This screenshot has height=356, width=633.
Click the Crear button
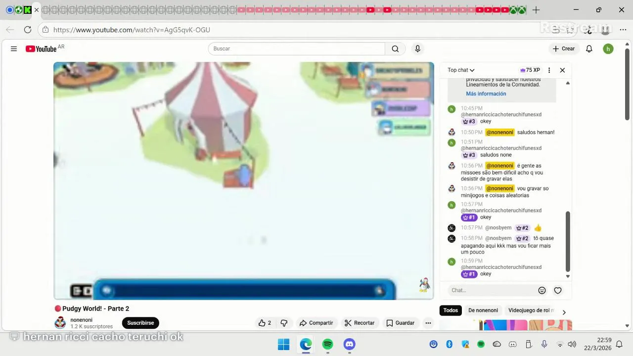point(564,48)
